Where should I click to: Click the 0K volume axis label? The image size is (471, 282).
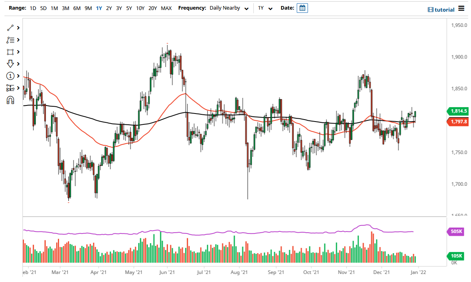click(454, 263)
